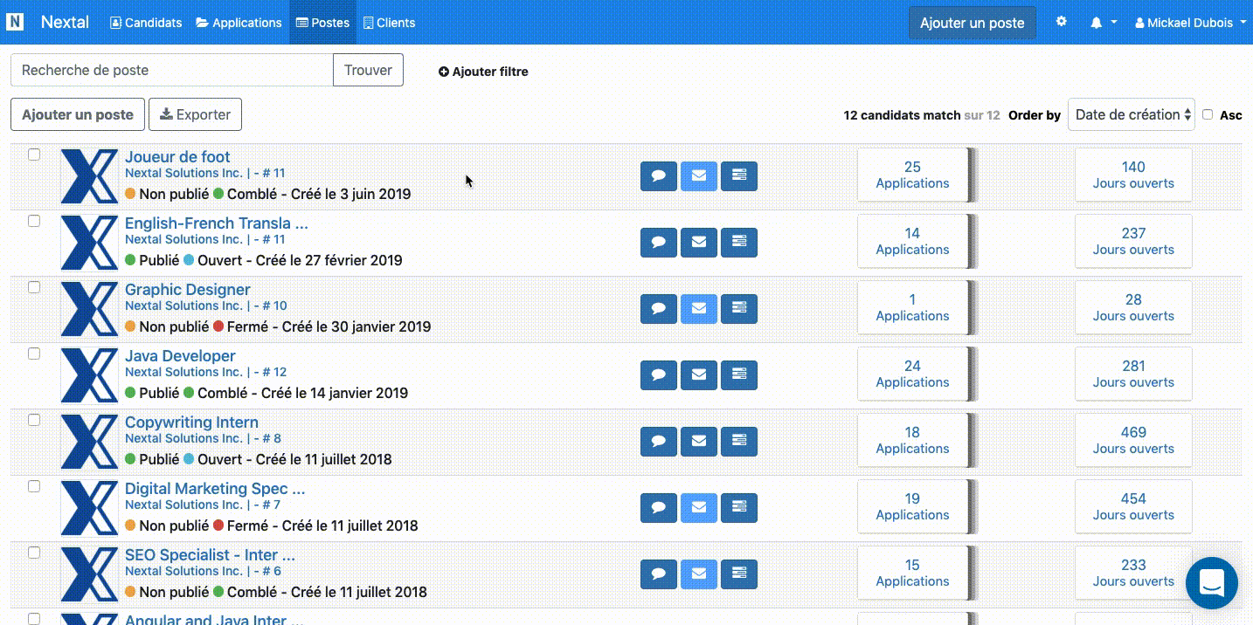
Task: Open 19 Applications for Digital Marketing
Action: [912, 506]
